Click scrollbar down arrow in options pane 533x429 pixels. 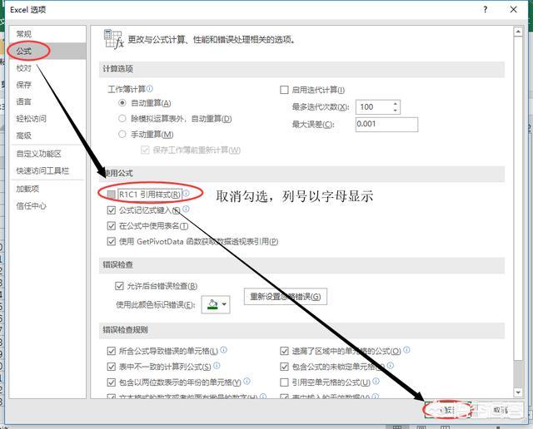(x=518, y=392)
